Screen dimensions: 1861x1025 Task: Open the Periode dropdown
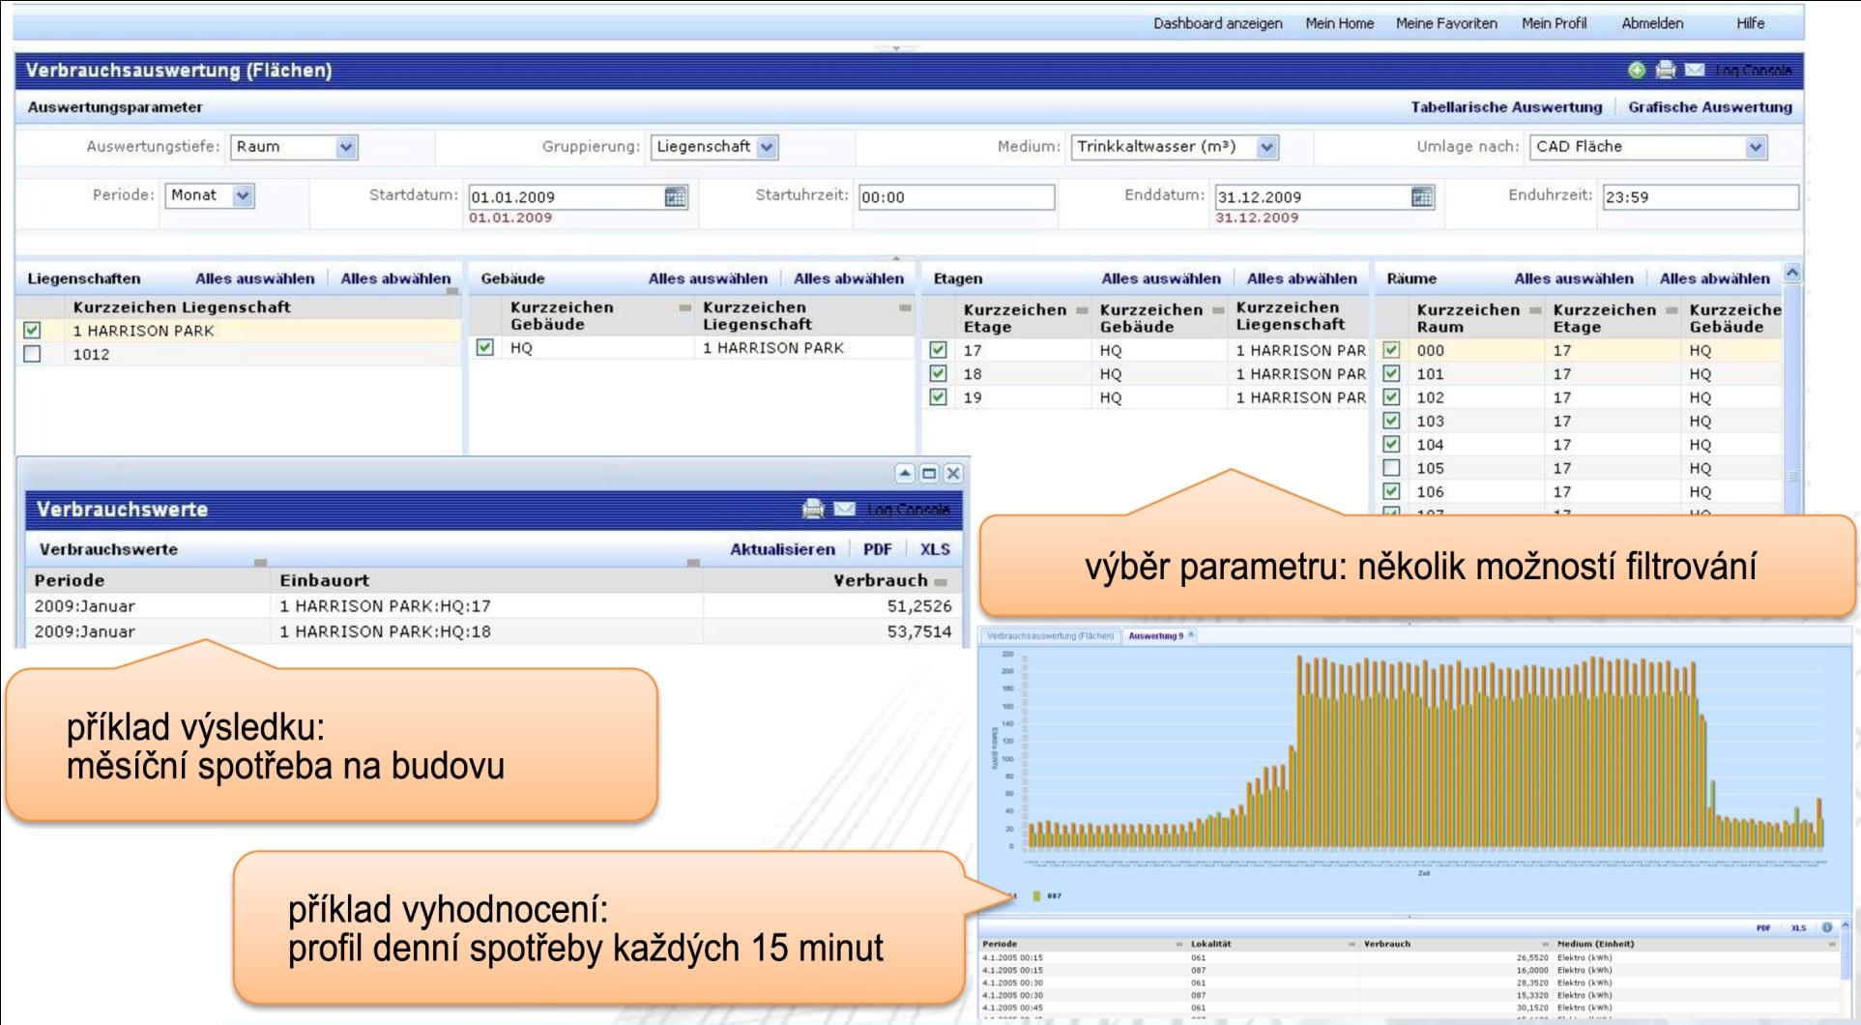[x=244, y=195]
